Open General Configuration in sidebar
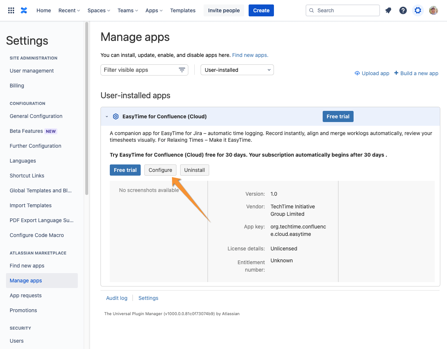The image size is (447, 349). (x=36, y=116)
